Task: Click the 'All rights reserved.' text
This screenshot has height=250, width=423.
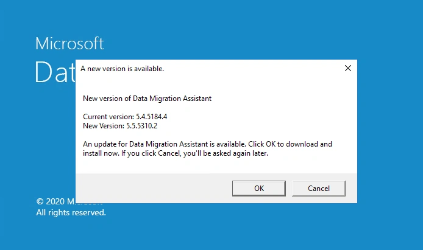Action: (71, 213)
